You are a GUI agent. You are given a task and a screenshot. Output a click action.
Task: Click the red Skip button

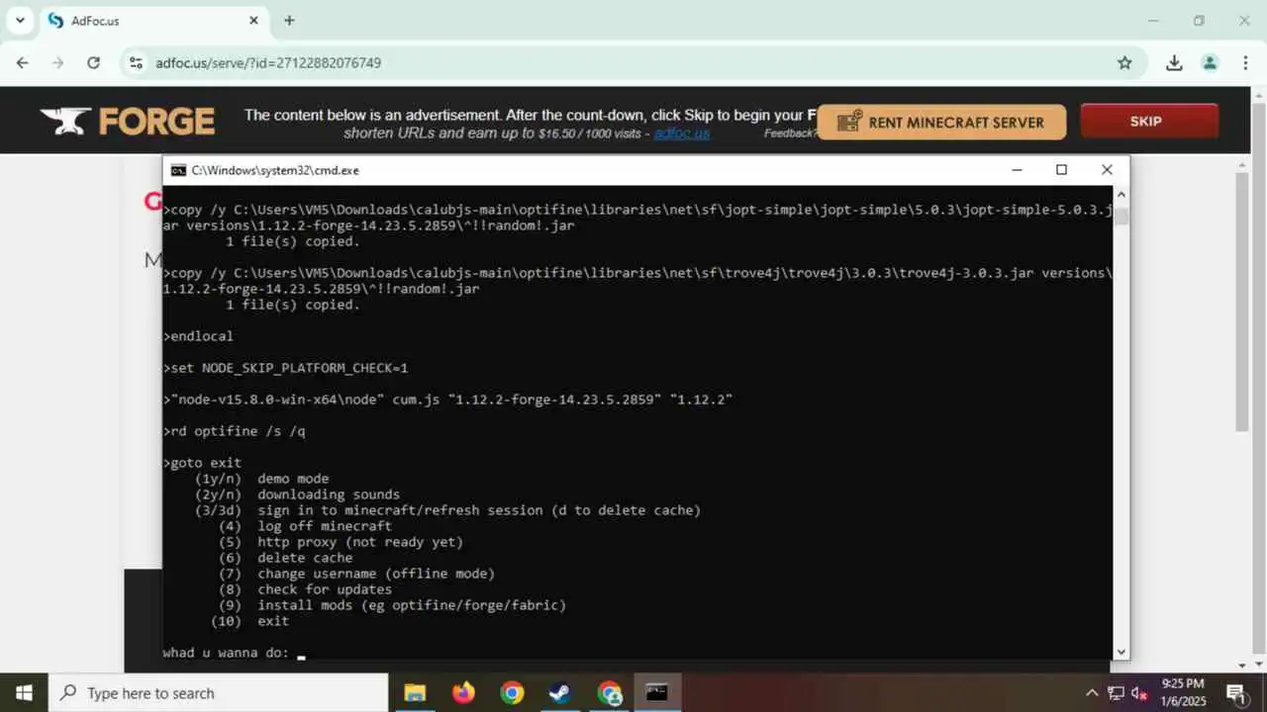click(1149, 122)
